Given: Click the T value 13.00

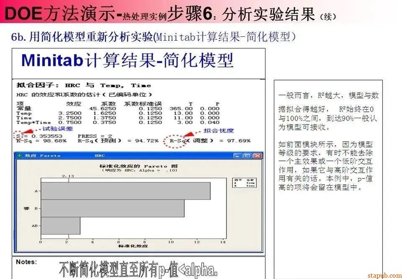Looking at the screenshot, I should tap(183, 113).
